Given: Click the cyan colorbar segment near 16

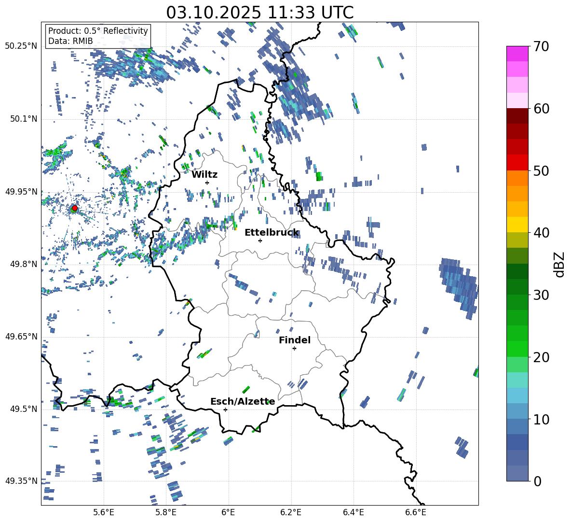Looking at the screenshot, I should pyautogui.click(x=517, y=380).
